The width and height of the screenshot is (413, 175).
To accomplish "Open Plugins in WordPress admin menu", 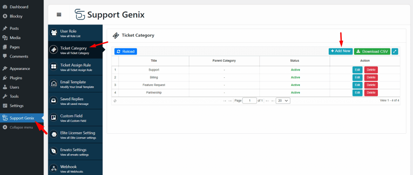I will (16, 78).
